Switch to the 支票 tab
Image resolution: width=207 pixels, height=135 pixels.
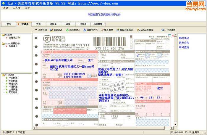38,24
